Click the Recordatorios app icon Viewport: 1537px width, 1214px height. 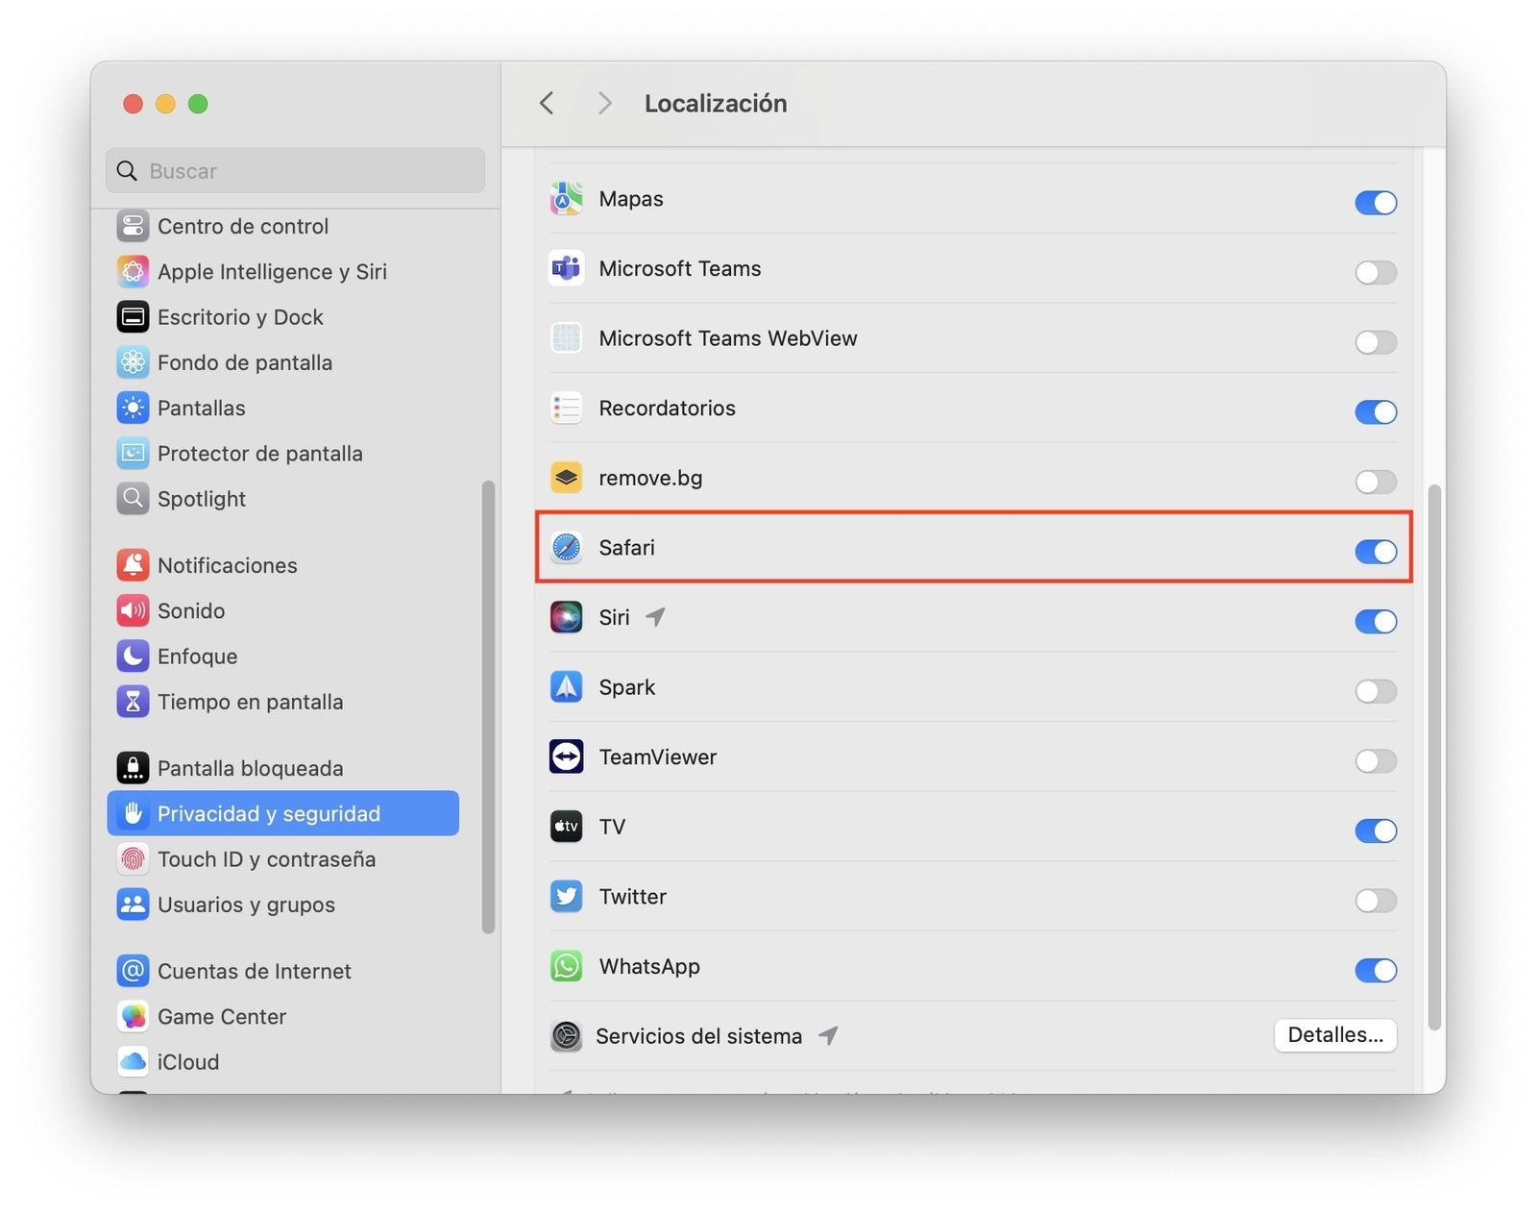tap(566, 408)
